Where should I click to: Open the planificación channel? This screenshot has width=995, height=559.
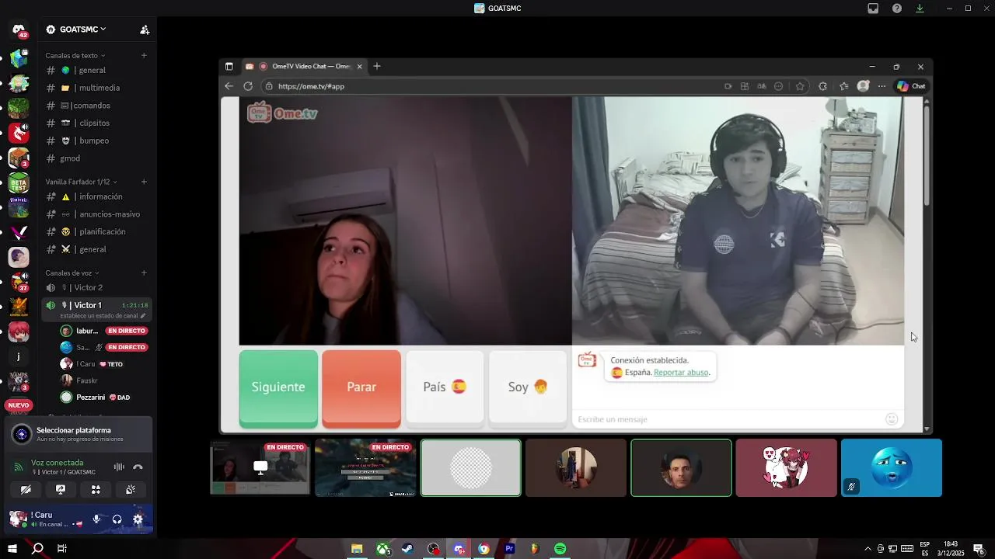[x=97, y=231]
